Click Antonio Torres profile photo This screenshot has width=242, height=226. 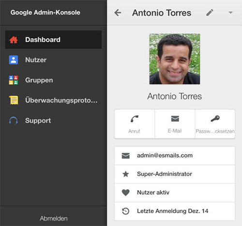click(x=175, y=59)
